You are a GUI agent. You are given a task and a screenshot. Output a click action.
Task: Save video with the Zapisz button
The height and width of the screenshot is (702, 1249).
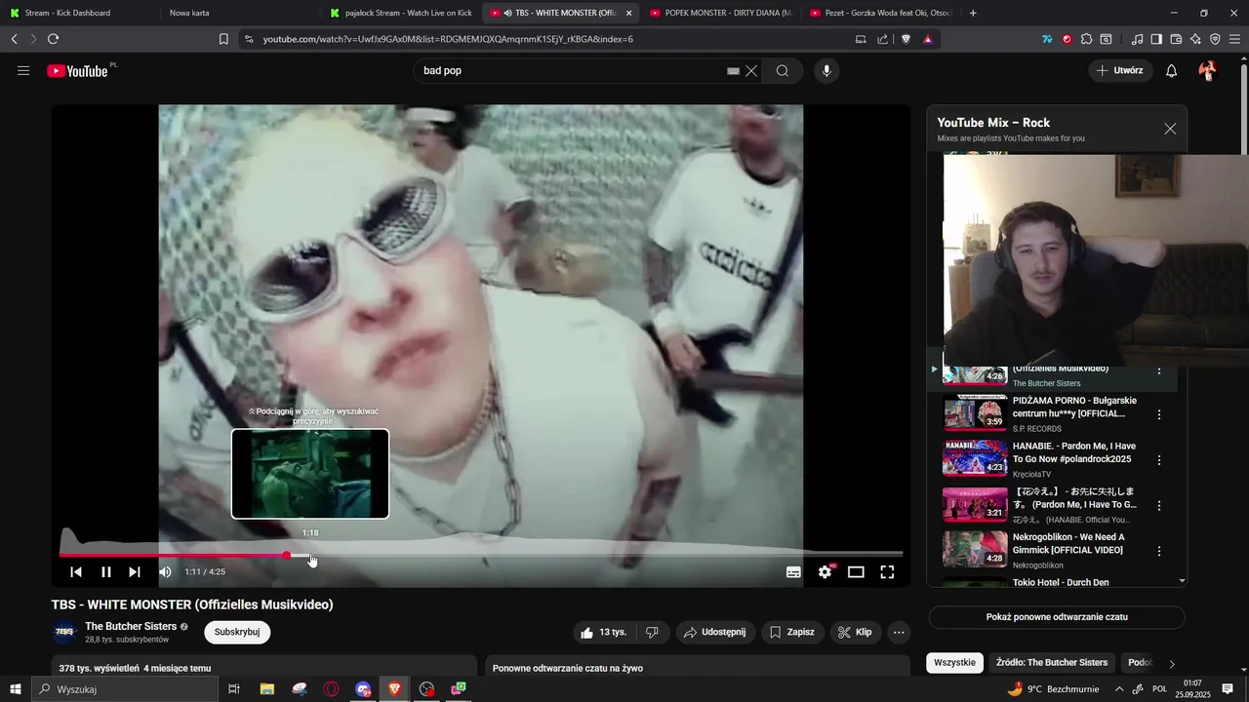791,633
